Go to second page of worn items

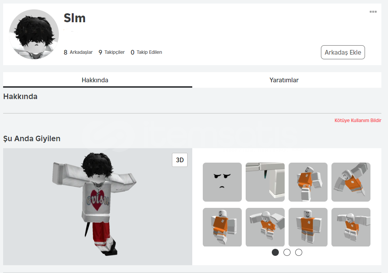pyautogui.click(x=287, y=252)
